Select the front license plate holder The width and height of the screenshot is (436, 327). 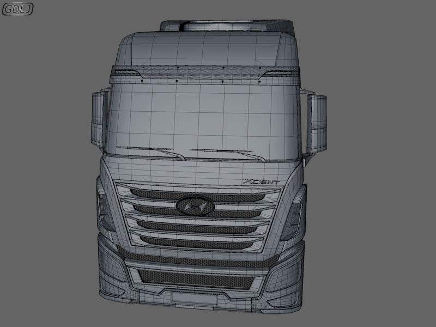click(x=194, y=298)
